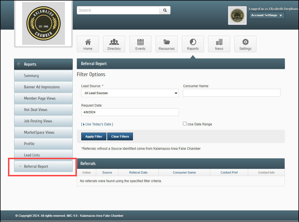The height and width of the screenshot is (222, 299).
Task: Click the Apply Filter button
Action: [x=94, y=136]
